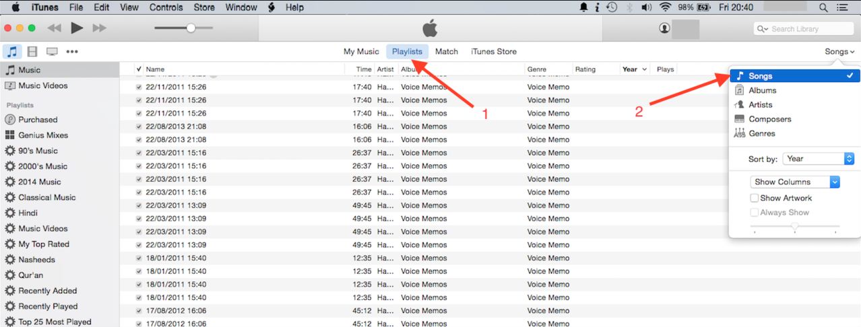Sort by the Rating column header
Screen dimensions: 861x327
tap(585, 69)
